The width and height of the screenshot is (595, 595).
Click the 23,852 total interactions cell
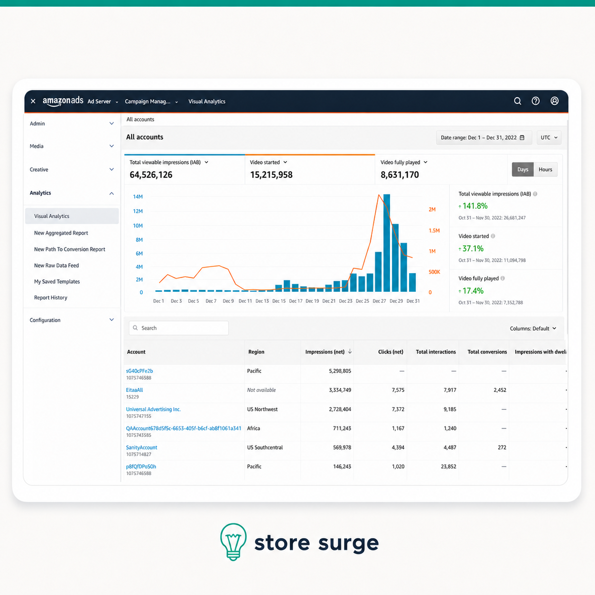point(448,466)
